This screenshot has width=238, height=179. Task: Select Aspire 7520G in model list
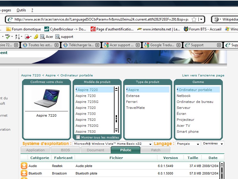click(x=87, y=126)
